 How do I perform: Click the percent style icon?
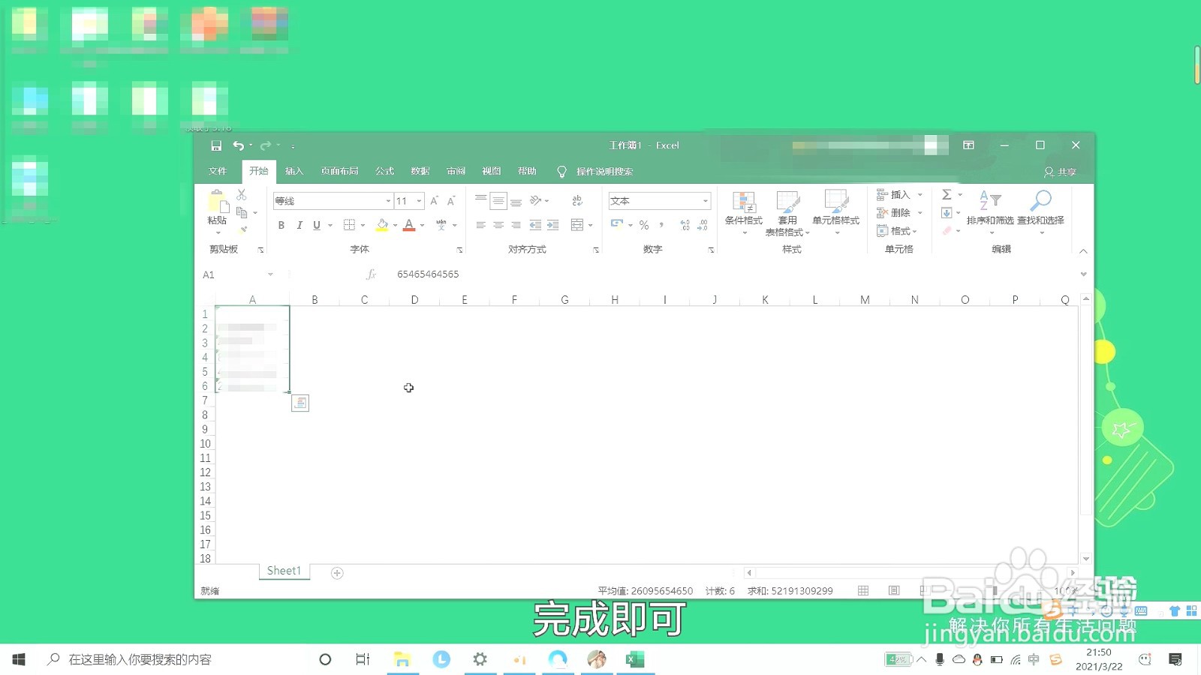pyautogui.click(x=644, y=225)
